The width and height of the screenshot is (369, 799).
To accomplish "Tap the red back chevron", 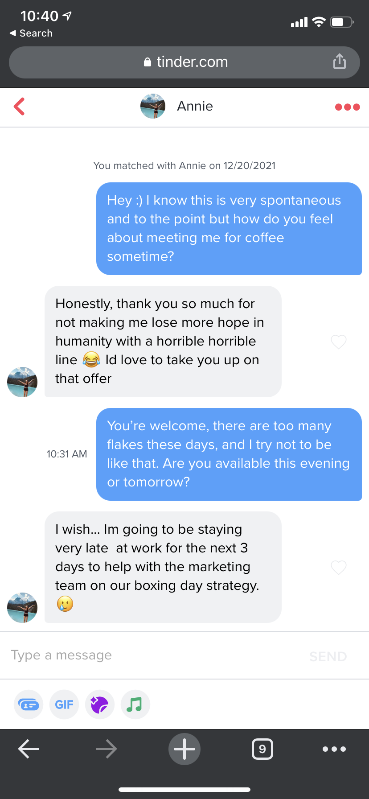I will click(x=19, y=107).
